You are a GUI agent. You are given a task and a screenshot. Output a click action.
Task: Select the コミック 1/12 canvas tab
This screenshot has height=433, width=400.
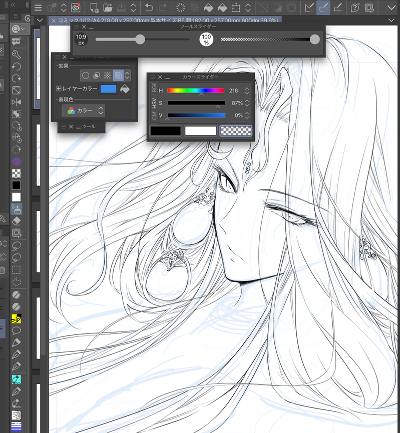pos(168,20)
